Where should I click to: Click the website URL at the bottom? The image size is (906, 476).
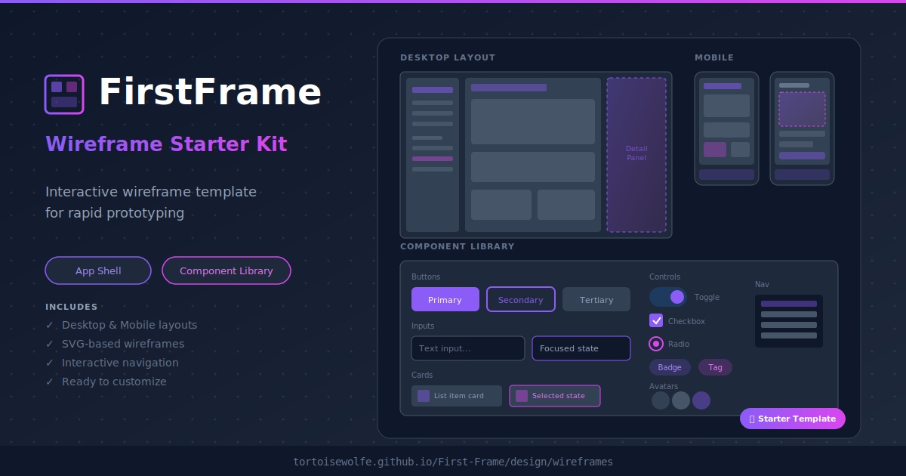pyautogui.click(x=453, y=461)
